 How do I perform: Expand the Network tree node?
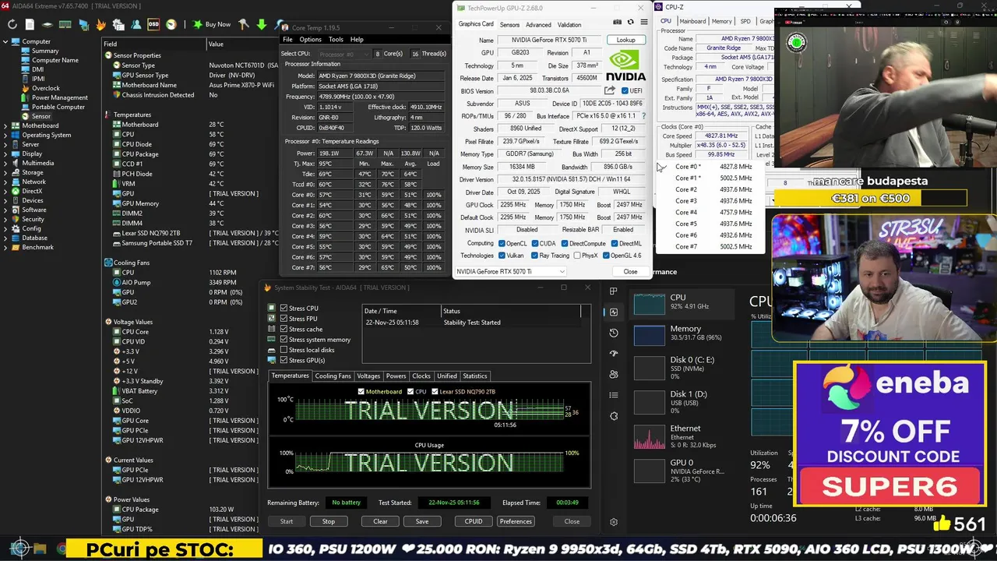[6, 182]
